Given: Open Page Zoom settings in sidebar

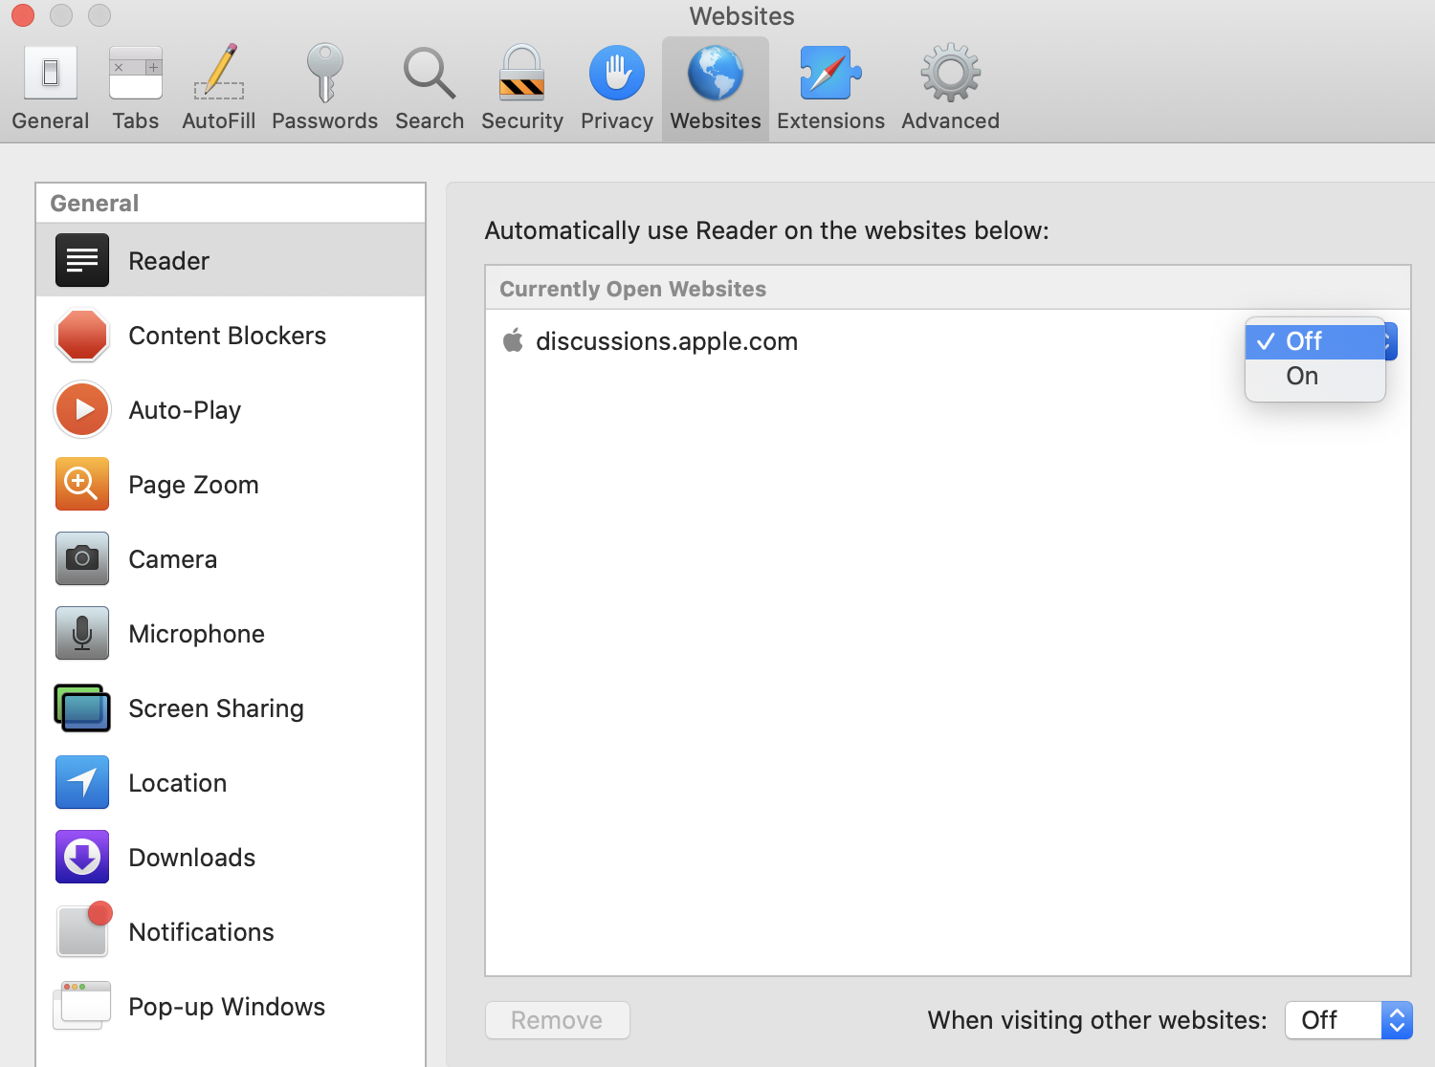Looking at the screenshot, I should (x=193, y=485).
